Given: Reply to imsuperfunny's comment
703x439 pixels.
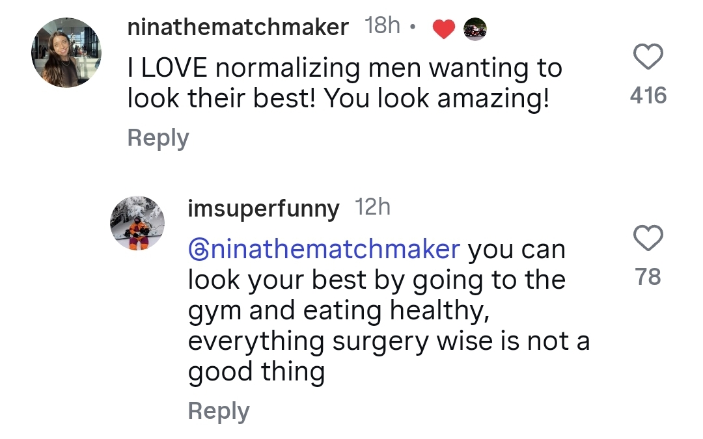Looking at the screenshot, I should click(218, 411).
